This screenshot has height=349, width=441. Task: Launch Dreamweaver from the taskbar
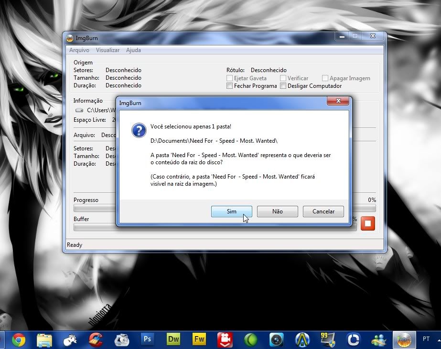pyautogui.click(x=173, y=339)
